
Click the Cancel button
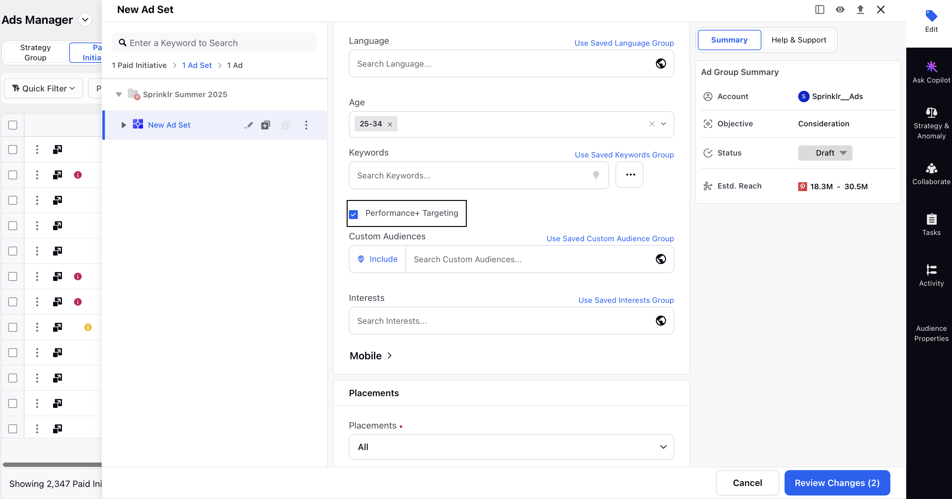(747, 483)
